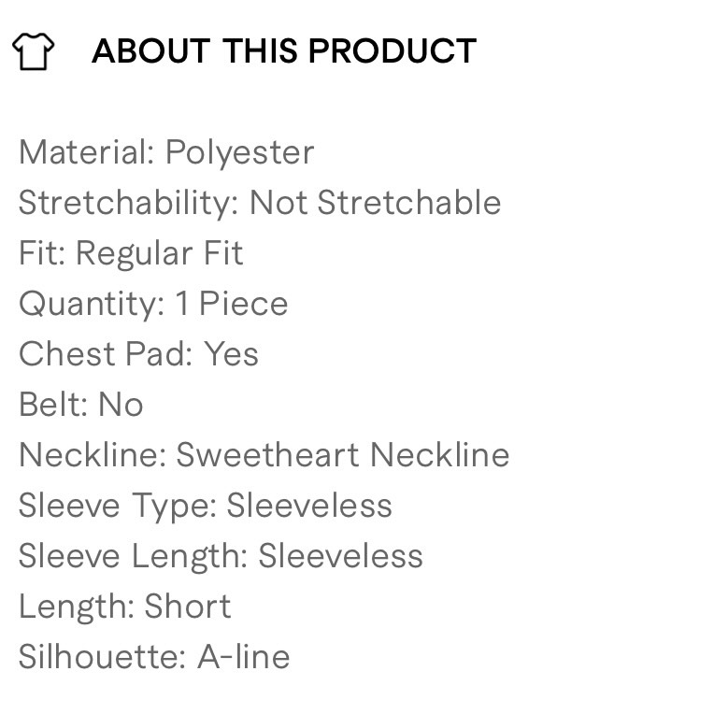
Task: Click the 'Length: Short' line
Action: pos(124,607)
